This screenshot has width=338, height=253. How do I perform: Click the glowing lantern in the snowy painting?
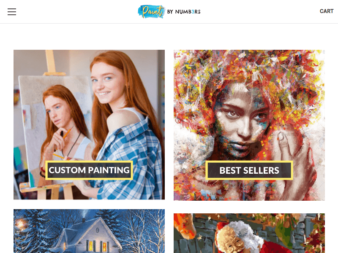point(19,224)
